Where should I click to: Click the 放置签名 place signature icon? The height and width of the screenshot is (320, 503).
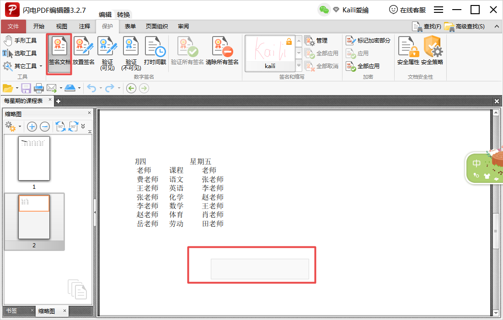(83, 51)
